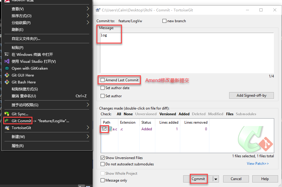Click the .c extension cell
The height and width of the screenshot is (187, 282).
coord(122,129)
